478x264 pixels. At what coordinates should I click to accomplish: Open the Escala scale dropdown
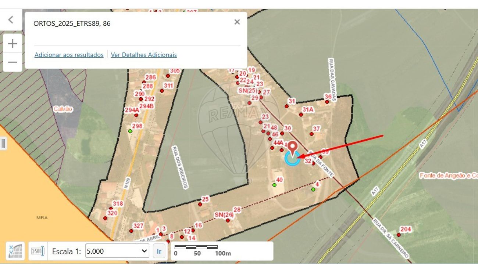click(x=117, y=251)
